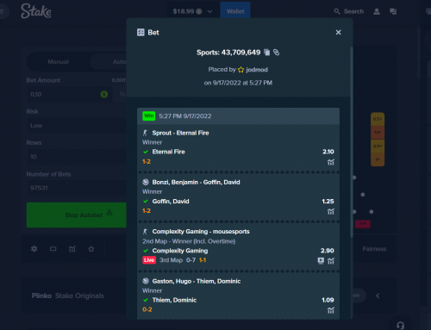431x330 pixels.
Task: Open the Risk dropdown showing Low
Action: click(77, 126)
